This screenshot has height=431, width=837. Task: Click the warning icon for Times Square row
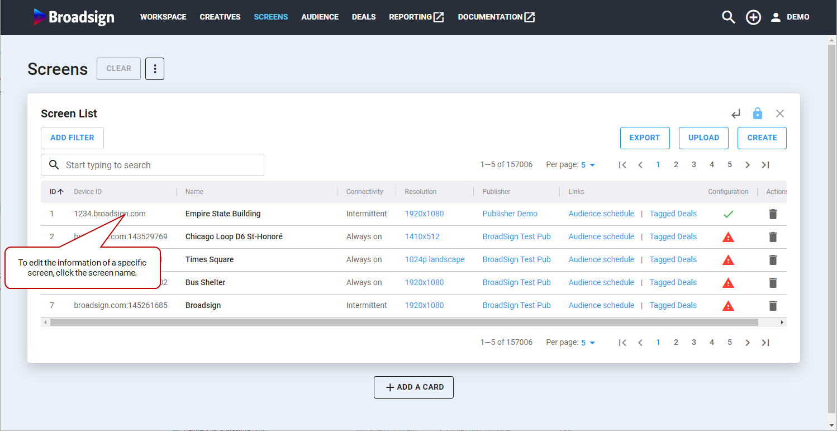(x=728, y=260)
